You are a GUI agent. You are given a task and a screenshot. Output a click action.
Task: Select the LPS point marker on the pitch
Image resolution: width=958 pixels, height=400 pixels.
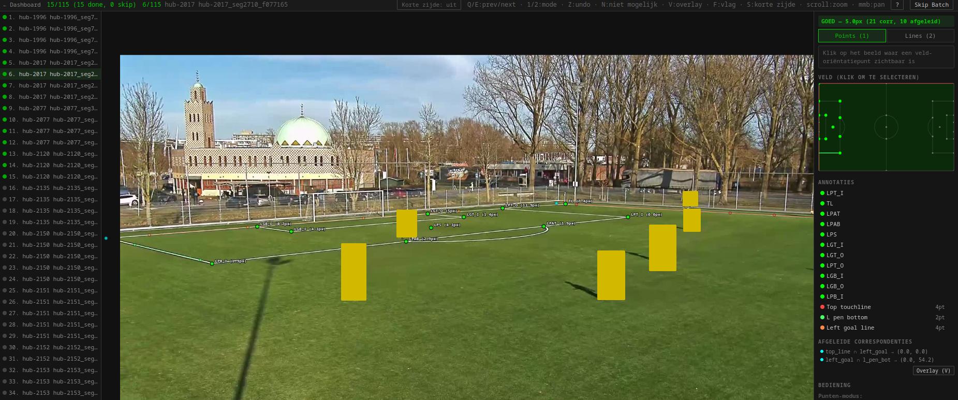point(431,228)
